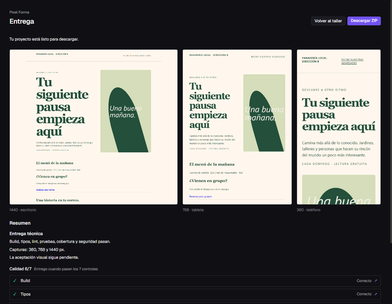Open the 768 tableta preview thumbnail
Image resolution: width=392 pixels, height=304 pixels.
(237, 127)
